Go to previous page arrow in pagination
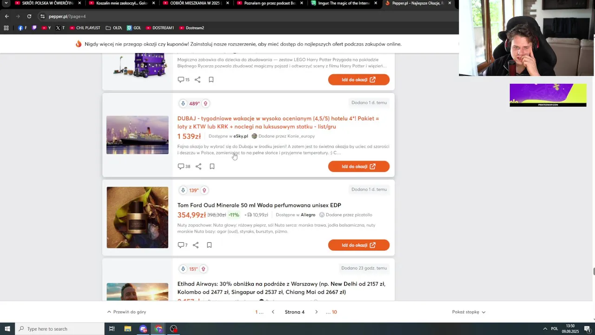595x335 pixels. click(x=273, y=312)
